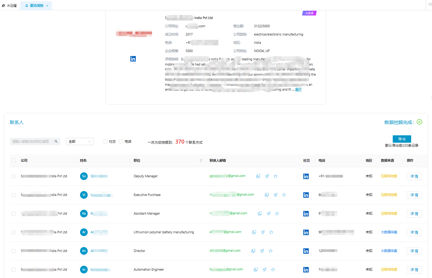Click the paper plane icon in the Director row
This screenshot has height=278, width=432.
[x=262, y=251]
